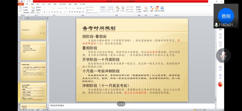Screen dimensions: 242x111
Task: Click the notes area 单击此处添加备注
Action: pos(132,106)
